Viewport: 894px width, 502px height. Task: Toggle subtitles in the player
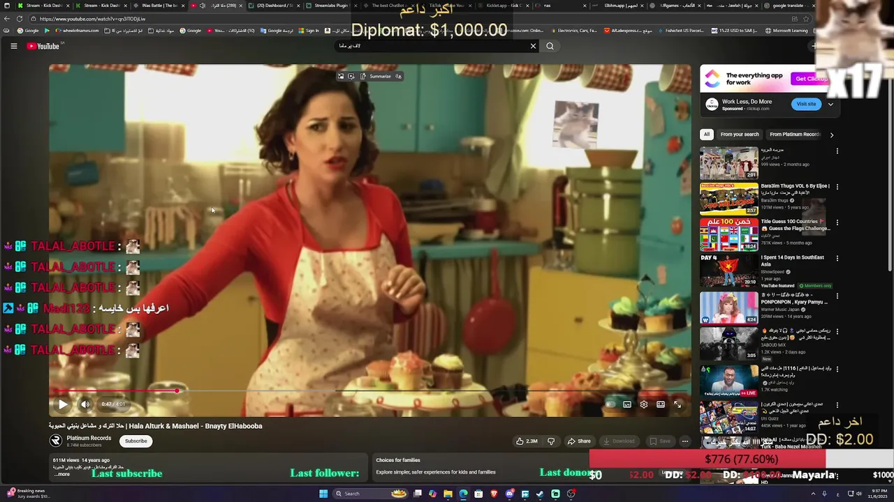point(627,404)
